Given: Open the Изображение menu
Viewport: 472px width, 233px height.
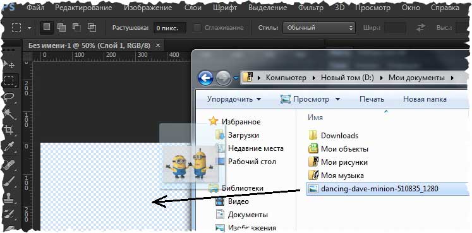Looking at the screenshot, I should (x=148, y=8).
